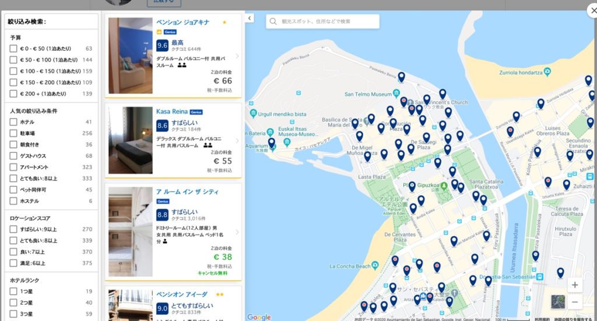Open ペンション ジョアキナ details arrow
Viewport: 597px width, 321px height.
tap(237, 56)
